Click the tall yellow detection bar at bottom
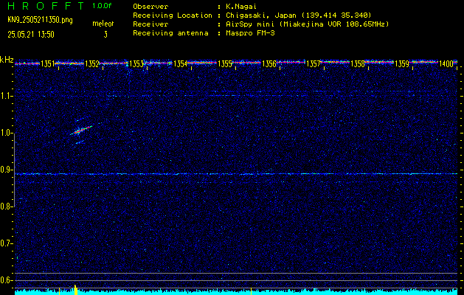464x295 pixels. click(x=76, y=290)
